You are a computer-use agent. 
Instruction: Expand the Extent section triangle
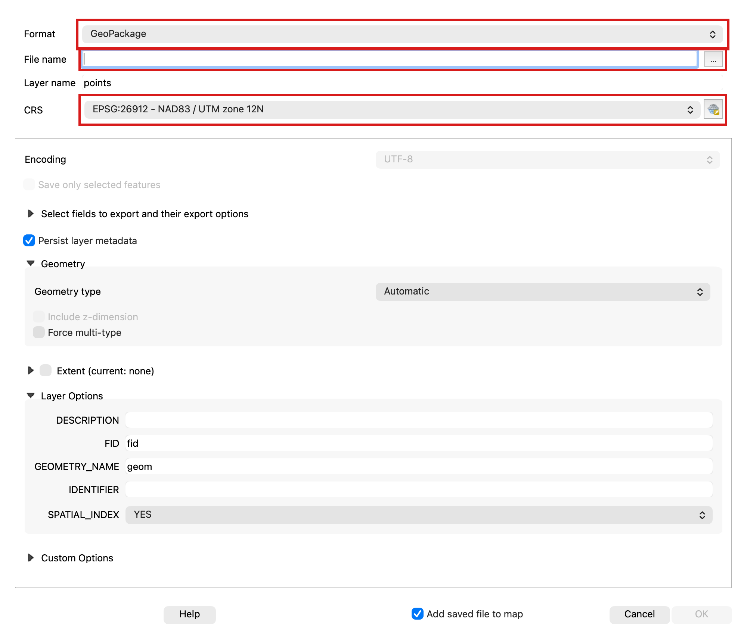[x=31, y=371]
